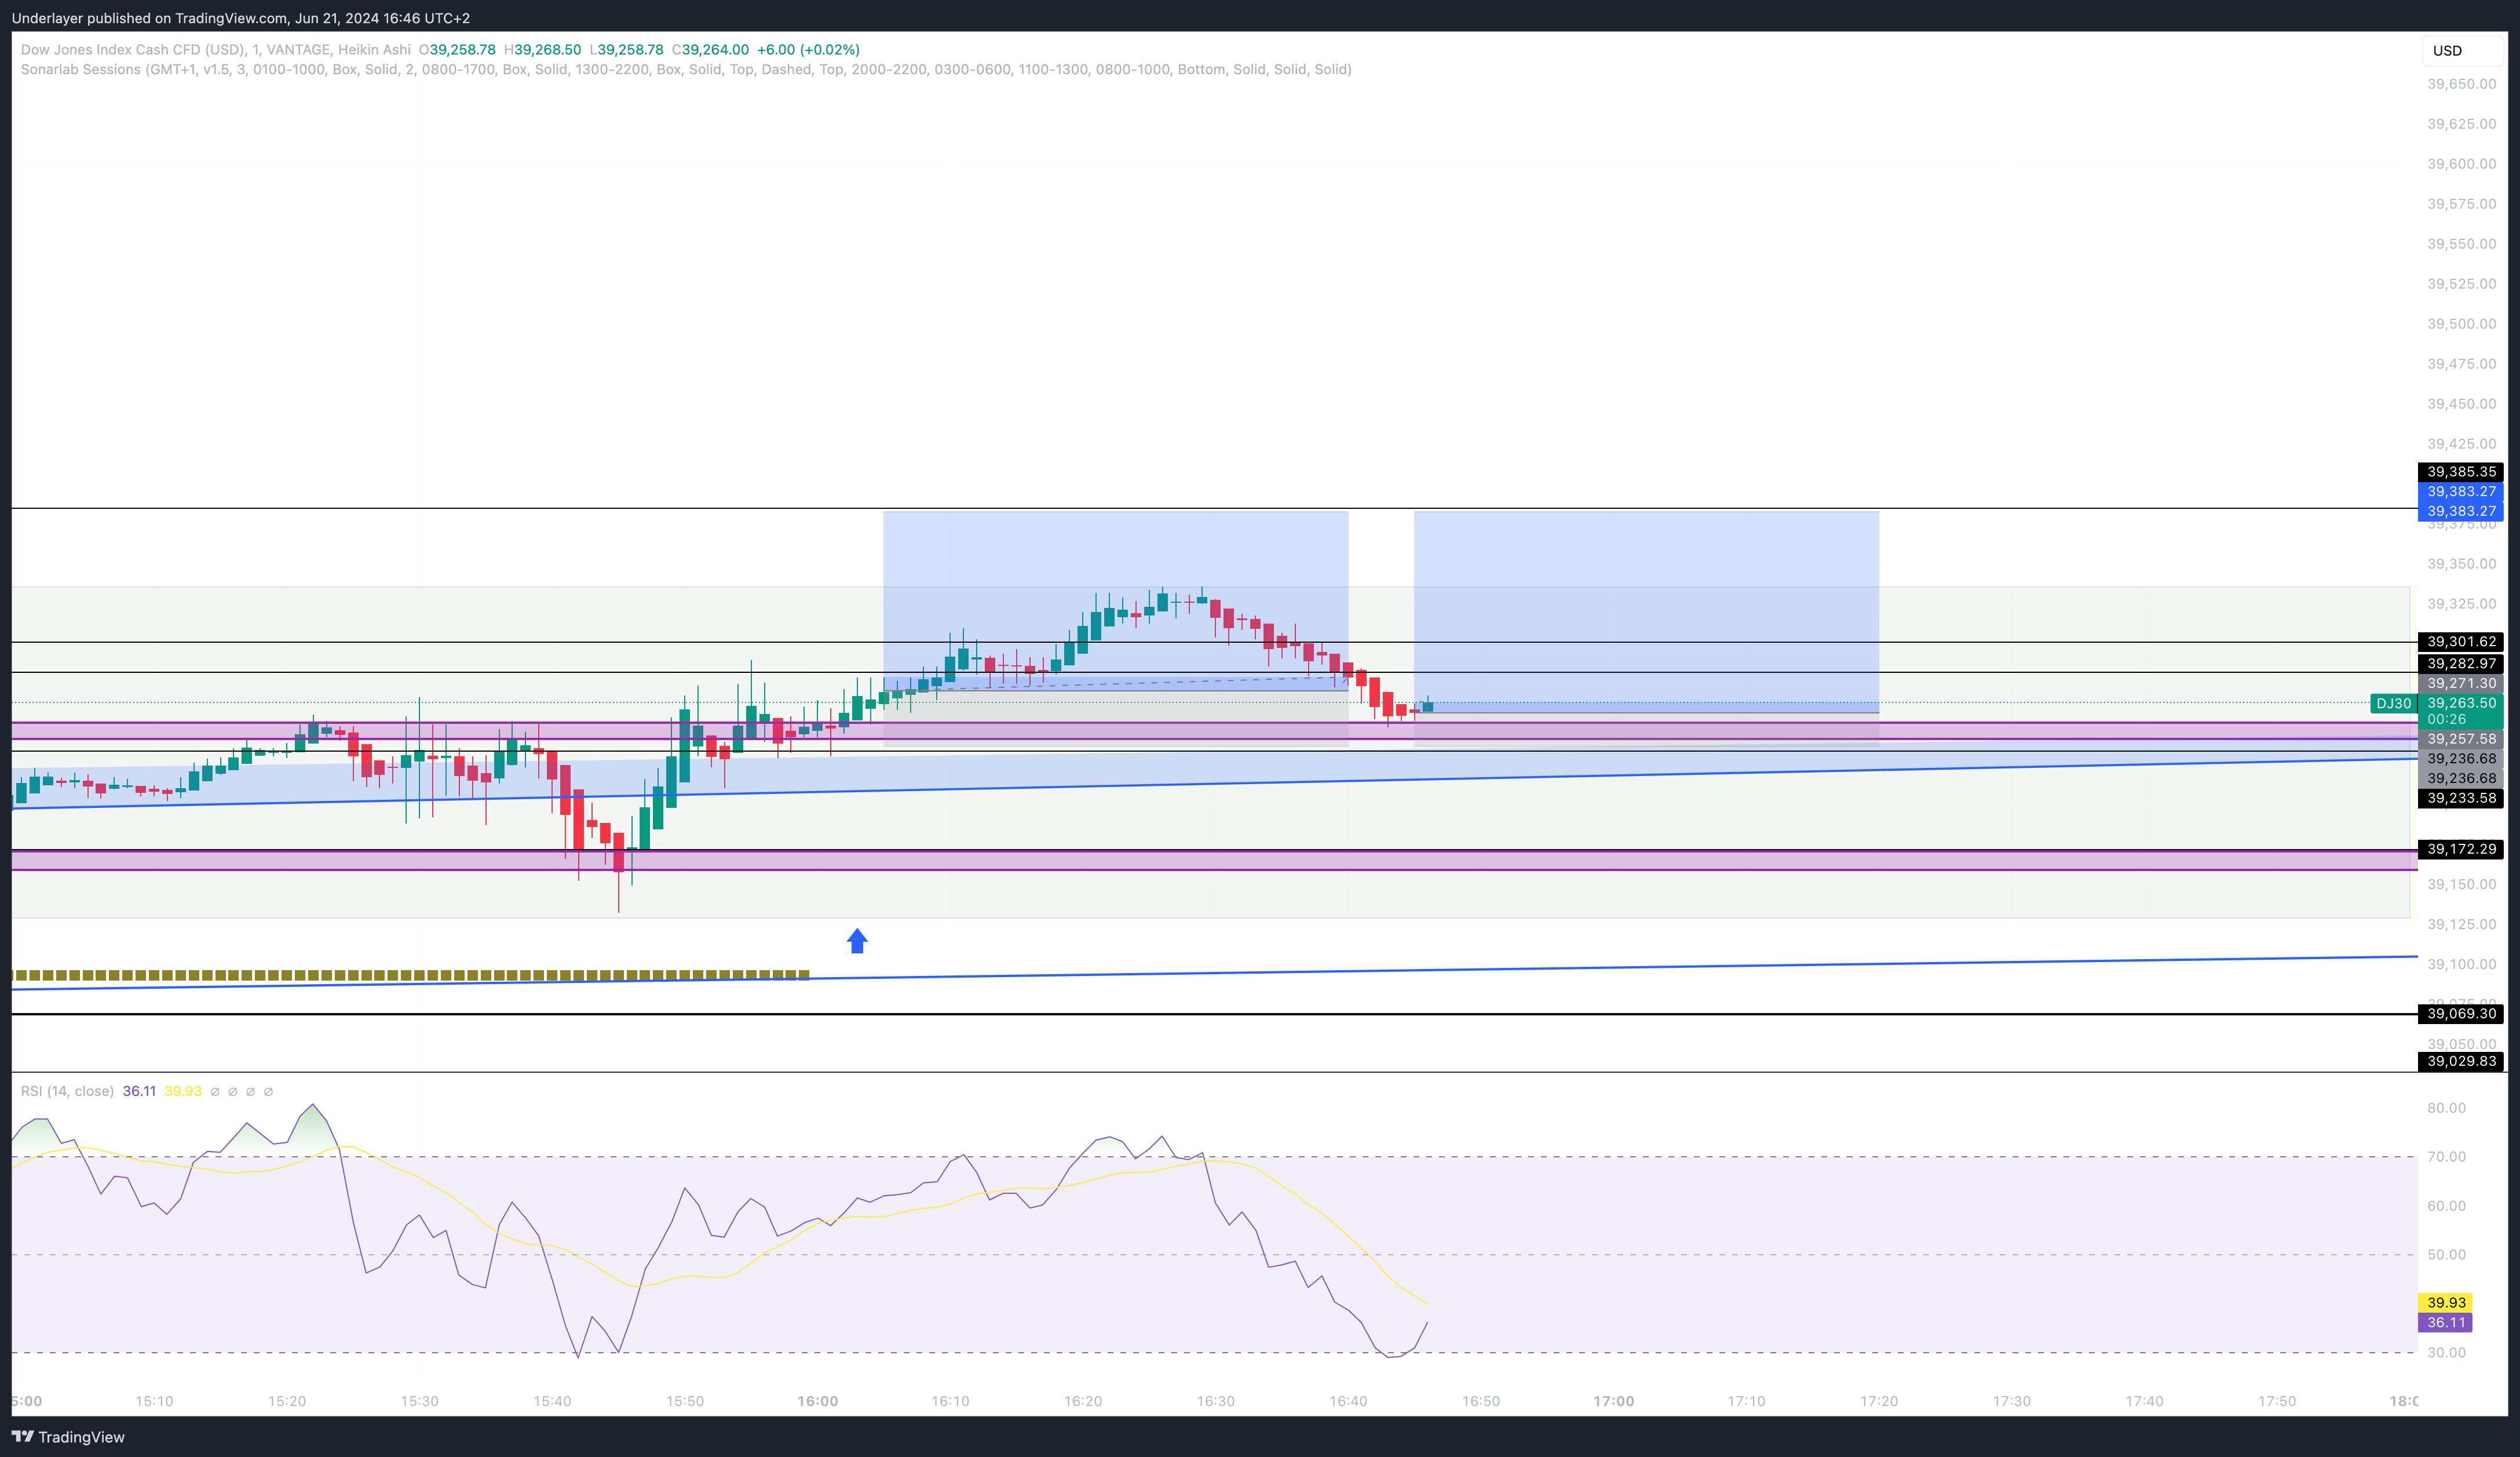
Task: Click the 50.00 RSI axis tick
Action: coord(2446,1255)
